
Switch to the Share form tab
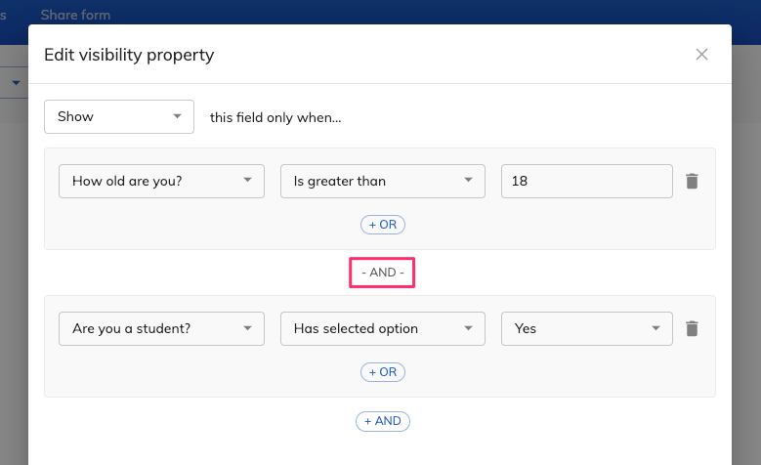click(x=75, y=15)
